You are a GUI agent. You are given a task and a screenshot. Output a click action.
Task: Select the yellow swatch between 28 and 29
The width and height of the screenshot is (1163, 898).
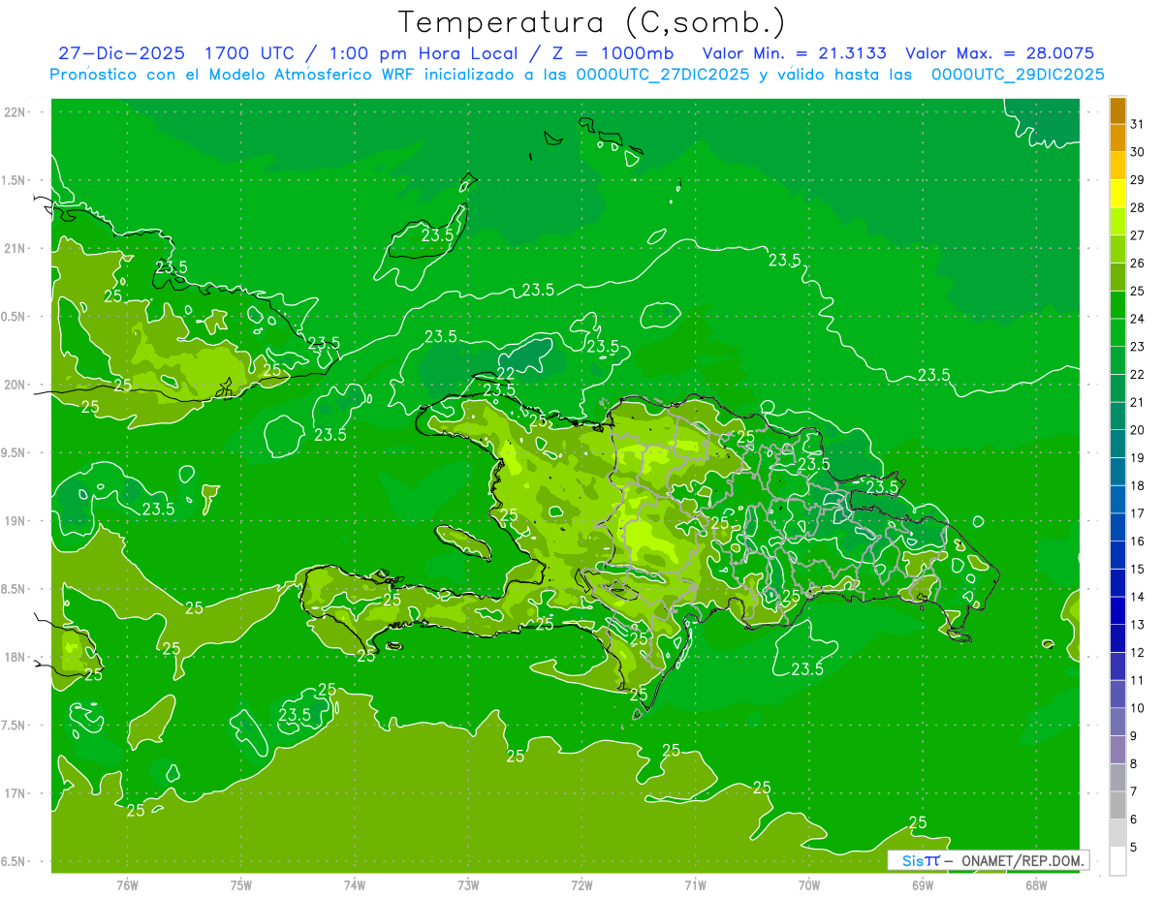pyautogui.click(x=1117, y=194)
